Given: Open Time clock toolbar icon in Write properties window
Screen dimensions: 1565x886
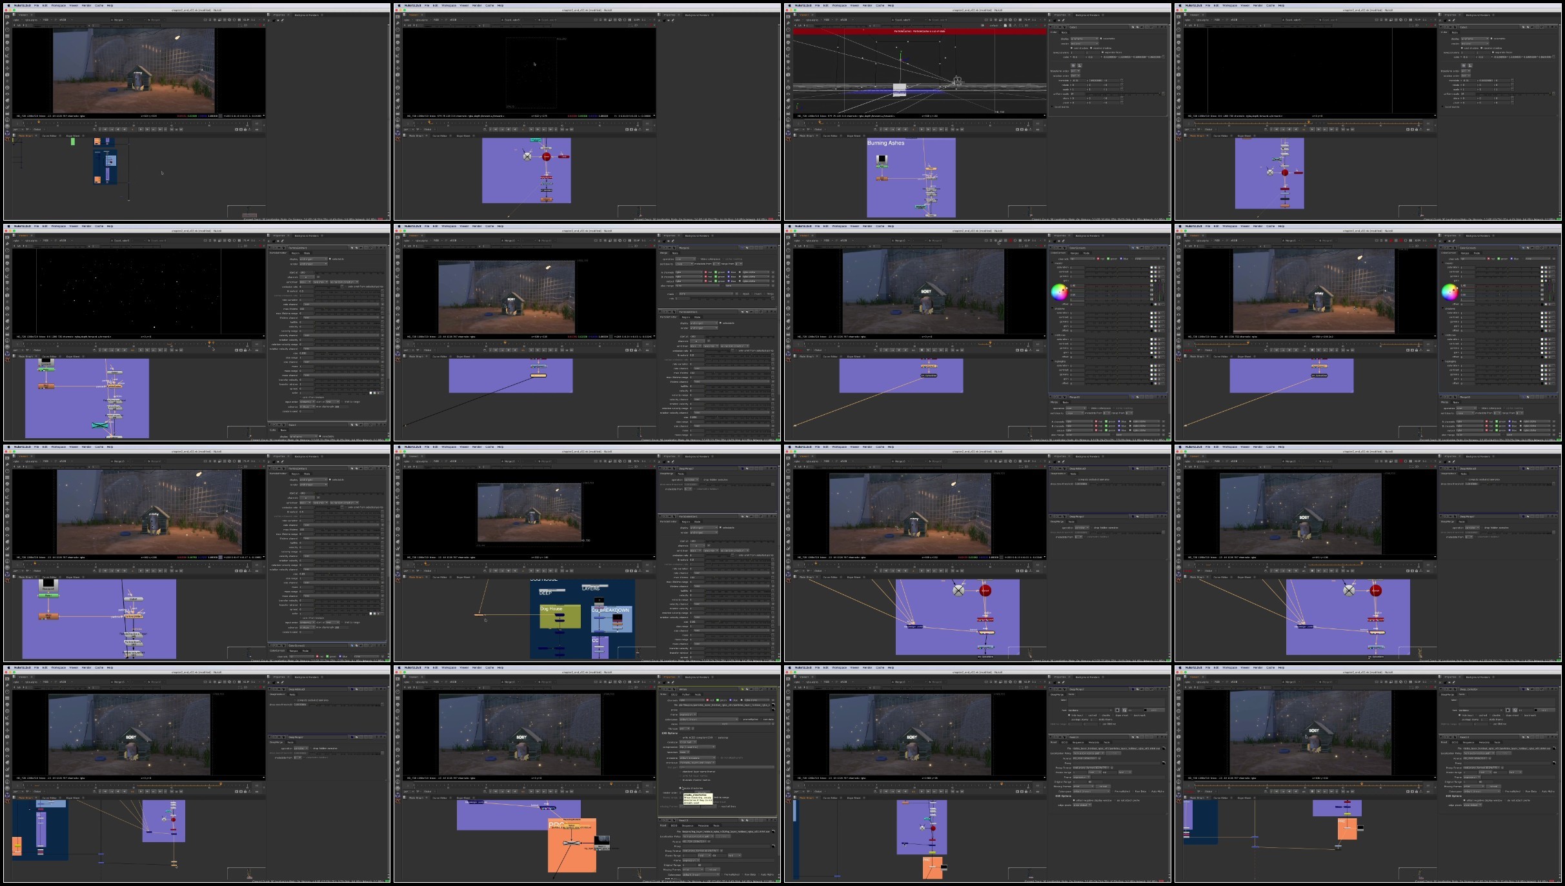Looking at the screenshot, I should tap(397, 692).
